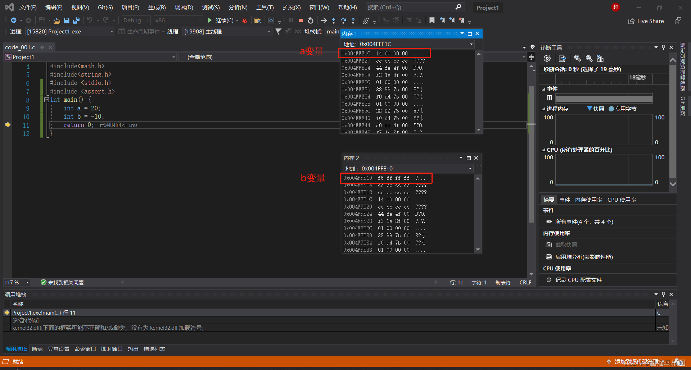691x370 pixels.
Task: Click the red stop debugging square
Action: pyautogui.click(x=301, y=20)
